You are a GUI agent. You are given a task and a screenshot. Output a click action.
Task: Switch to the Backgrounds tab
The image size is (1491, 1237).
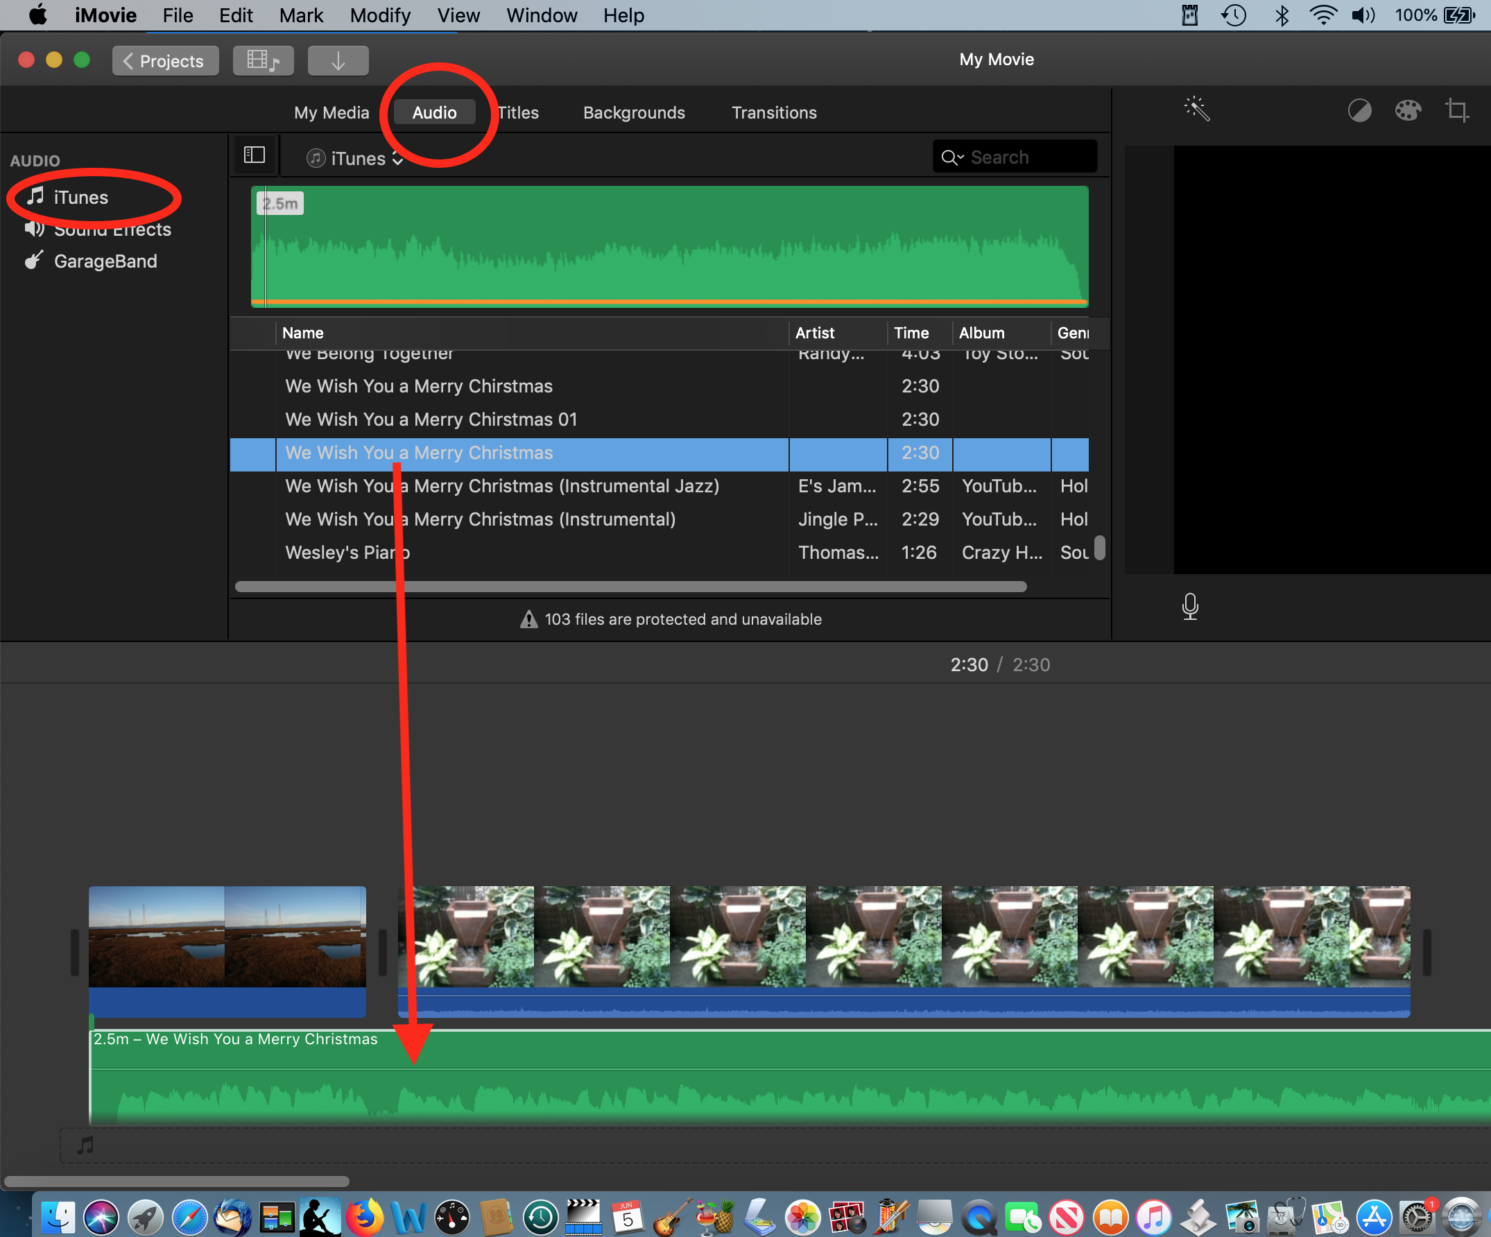[x=633, y=113]
